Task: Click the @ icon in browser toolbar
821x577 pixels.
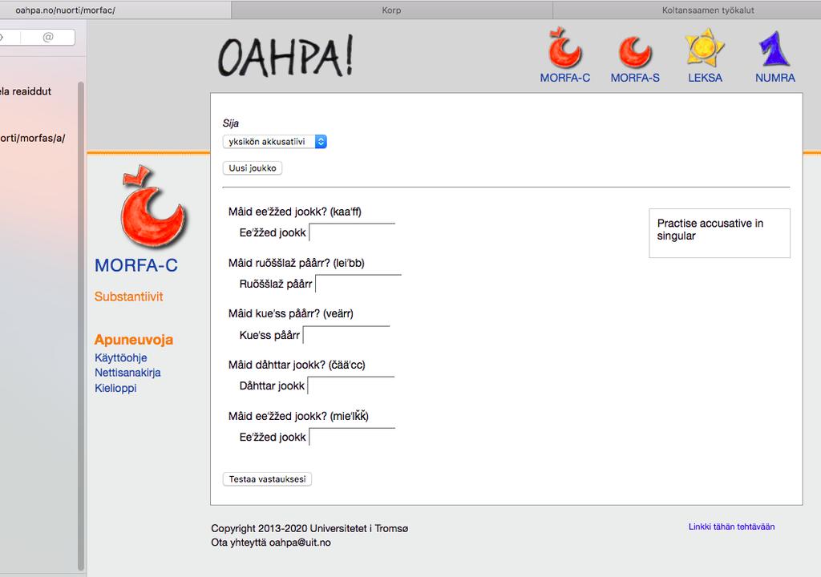Action: (x=47, y=37)
